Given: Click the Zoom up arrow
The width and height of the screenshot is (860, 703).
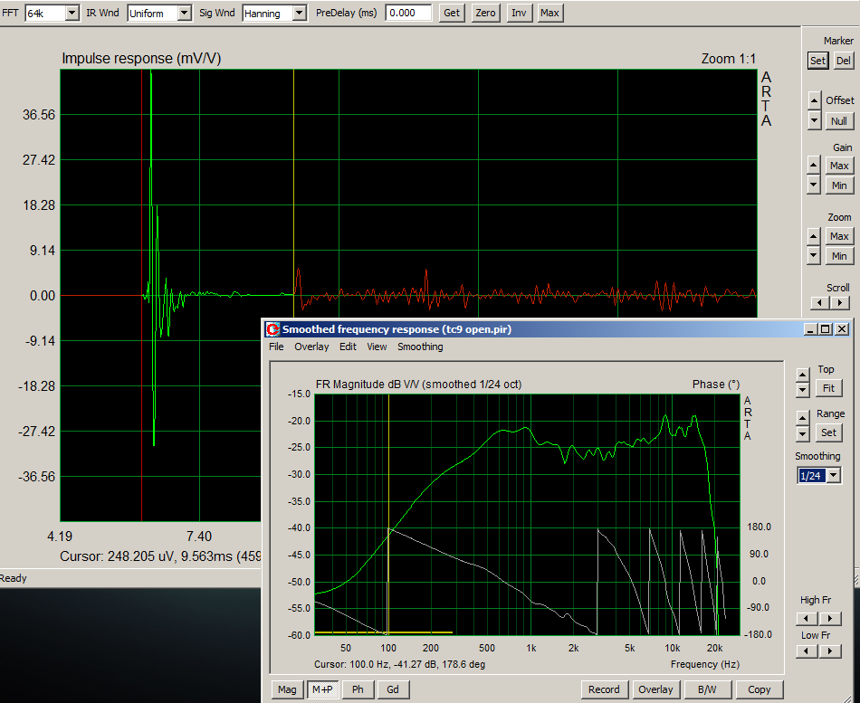Looking at the screenshot, I should click(x=814, y=236).
